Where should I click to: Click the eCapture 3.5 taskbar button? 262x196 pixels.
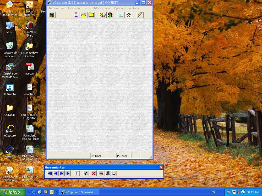click(79, 192)
